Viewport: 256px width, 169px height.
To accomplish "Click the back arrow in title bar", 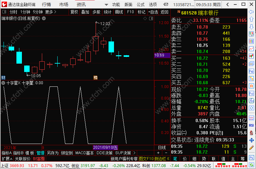I will 228,4.
